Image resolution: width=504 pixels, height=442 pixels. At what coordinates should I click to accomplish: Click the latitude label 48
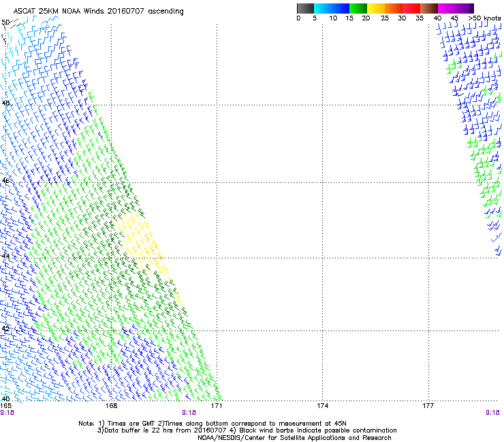tap(5, 103)
